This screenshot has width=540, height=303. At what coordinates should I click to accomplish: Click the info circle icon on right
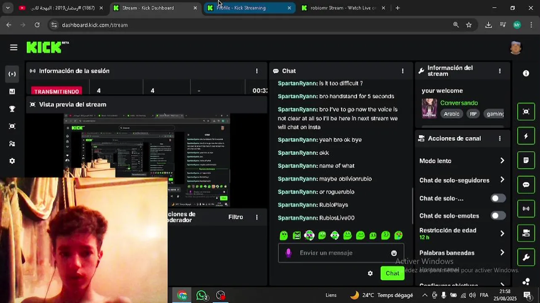click(x=526, y=73)
